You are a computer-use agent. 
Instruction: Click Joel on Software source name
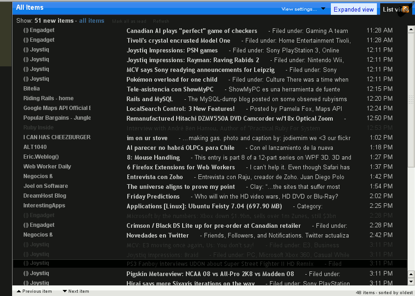(46, 186)
